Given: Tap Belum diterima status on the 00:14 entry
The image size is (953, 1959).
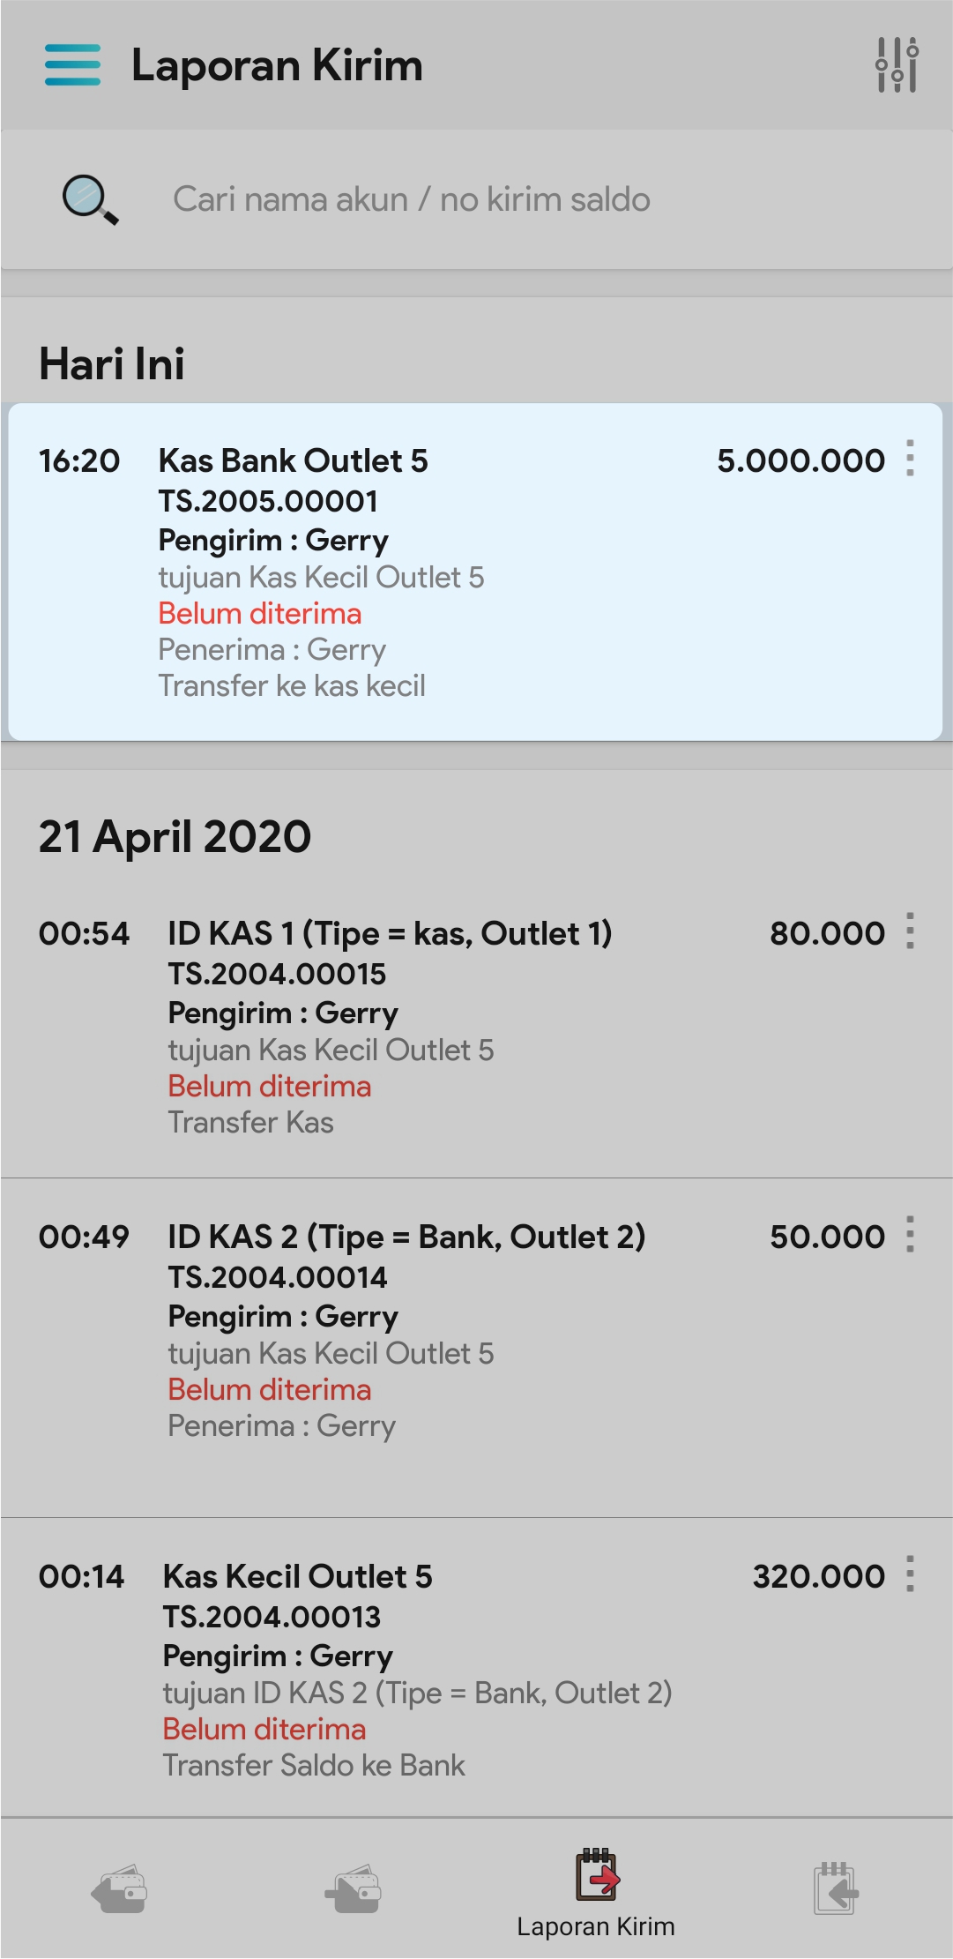Looking at the screenshot, I should click(264, 1730).
